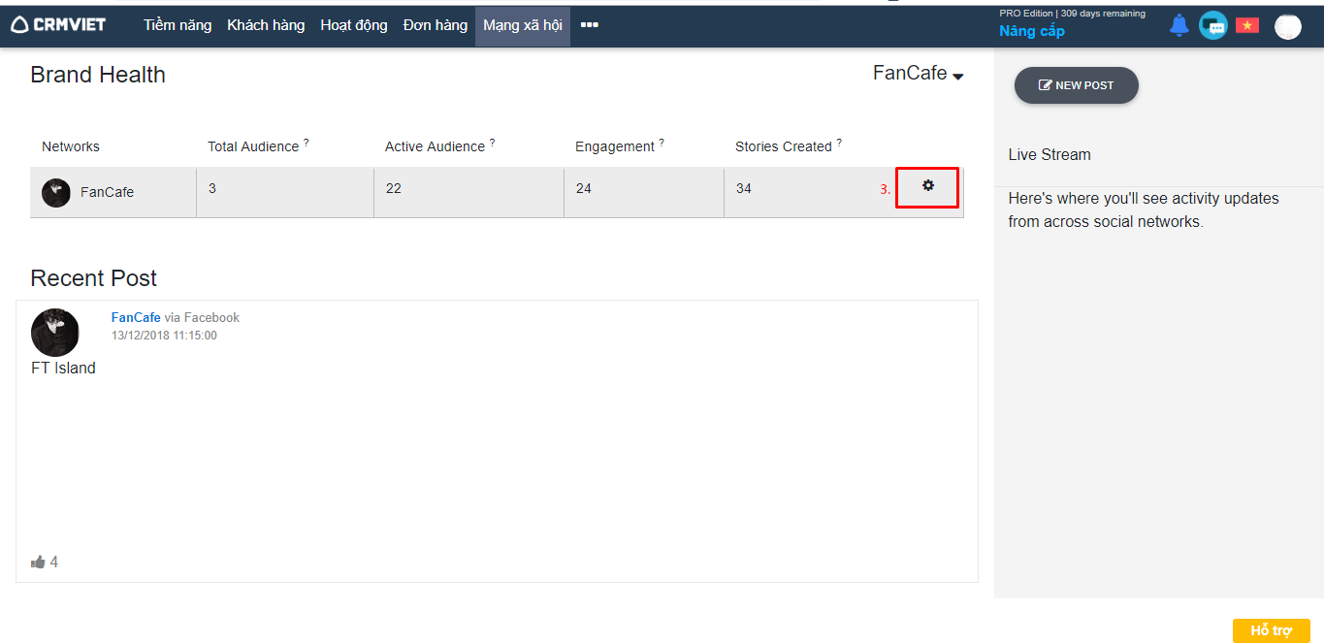Click the gear settings icon in FanCafe row
The height and width of the screenshot is (643, 1324).
coord(927,186)
